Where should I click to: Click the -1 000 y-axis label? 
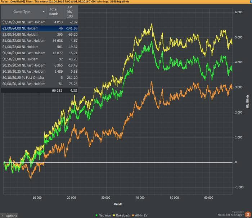click(239, 187)
